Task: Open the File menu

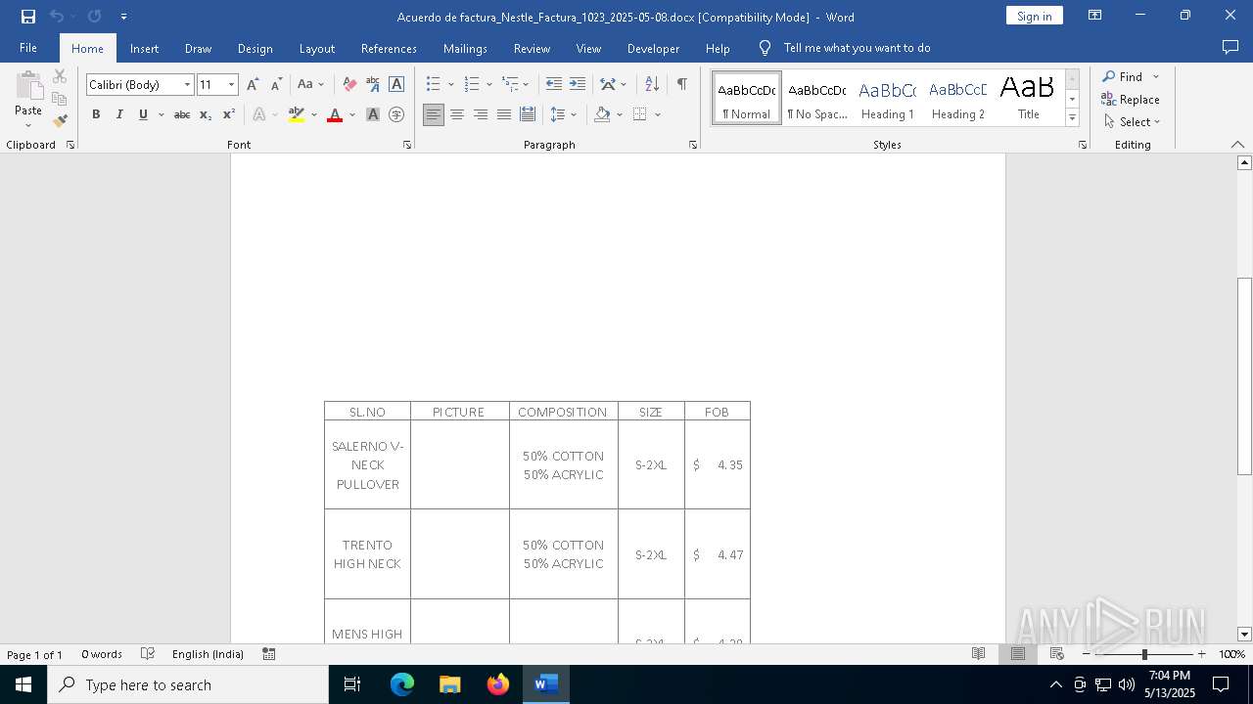Action: click(28, 48)
